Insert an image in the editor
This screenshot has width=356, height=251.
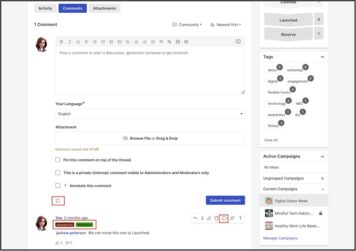coord(186,42)
